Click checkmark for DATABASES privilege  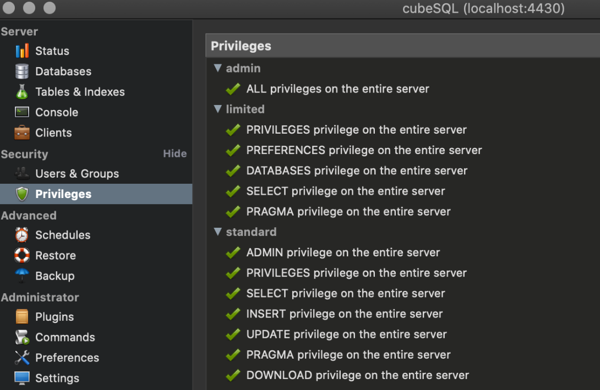pos(233,171)
